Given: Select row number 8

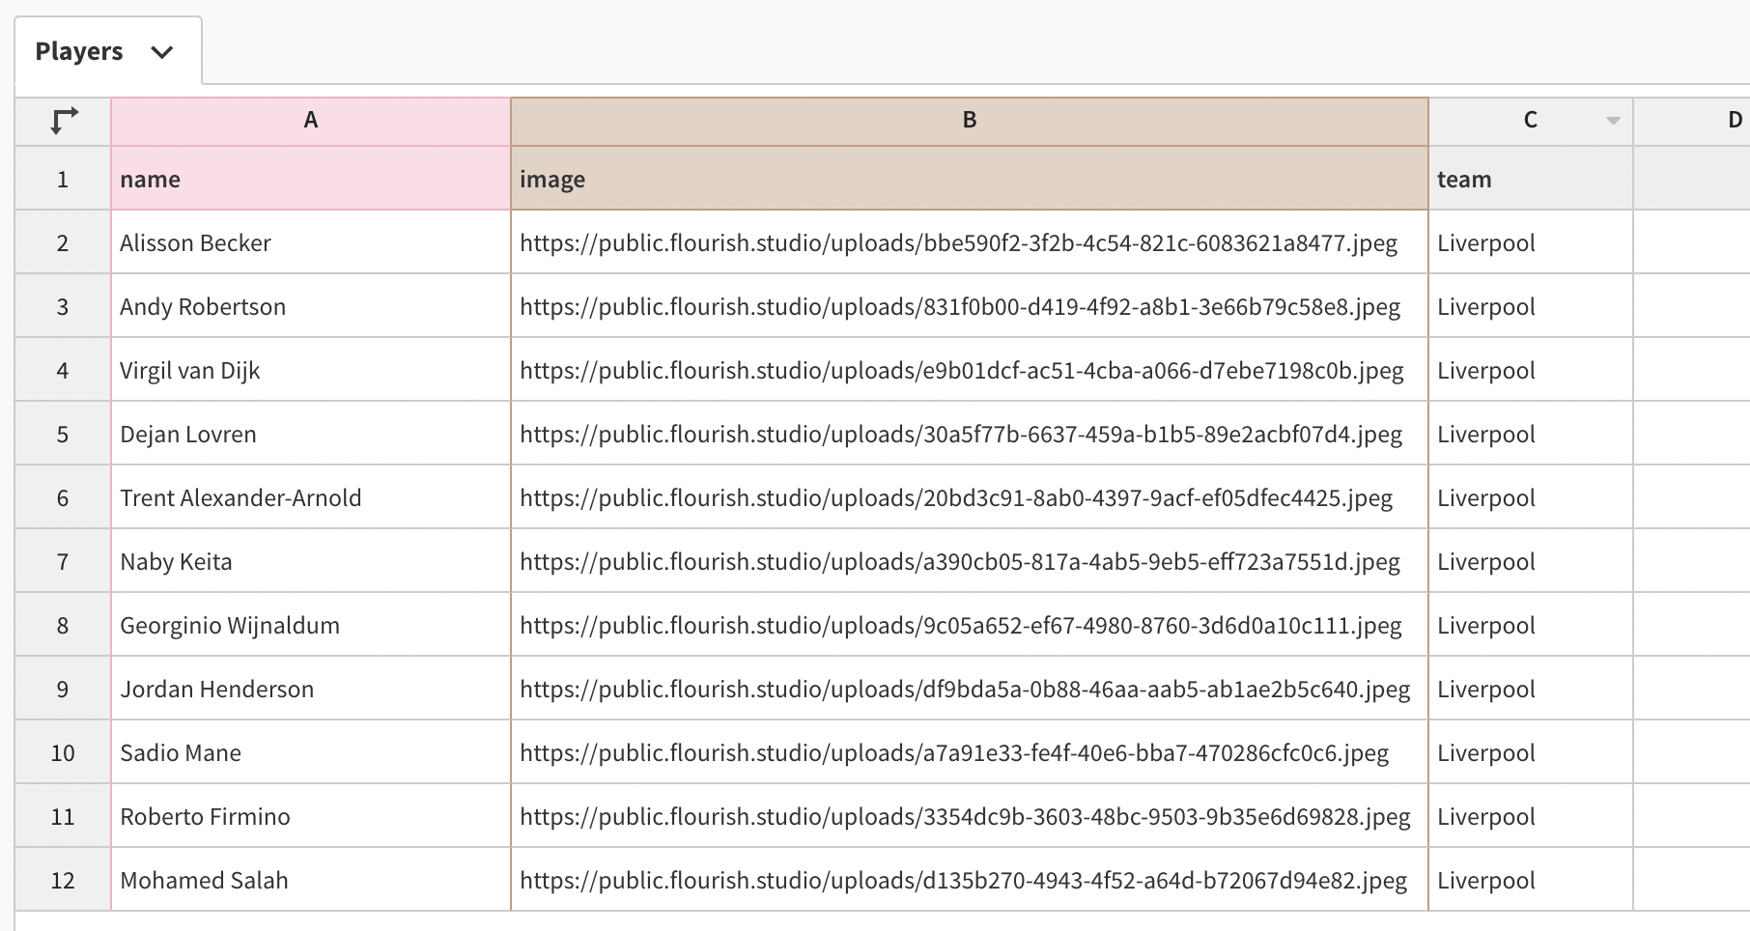Looking at the screenshot, I should pos(63,625).
